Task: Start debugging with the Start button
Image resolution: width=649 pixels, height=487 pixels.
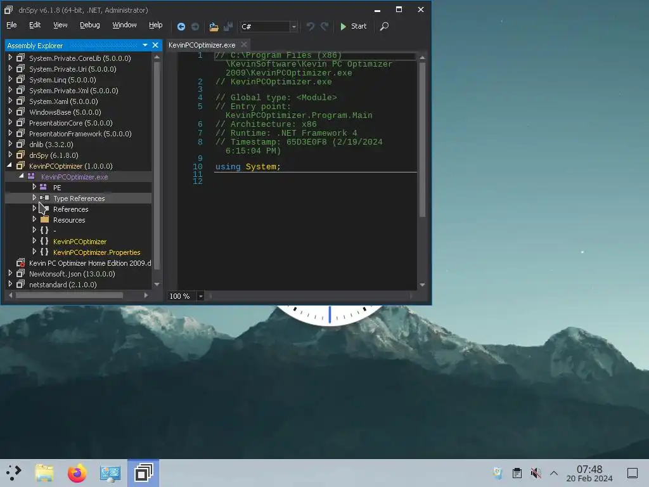Action: [353, 27]
